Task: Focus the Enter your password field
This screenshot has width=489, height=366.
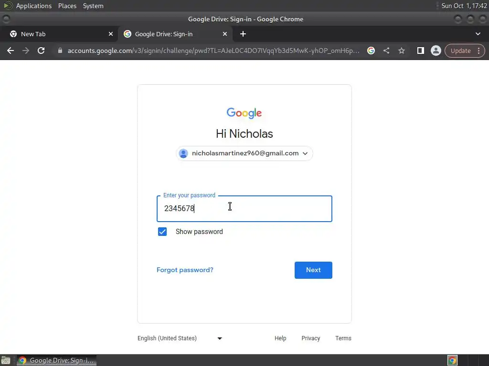Action: [x=244, y=209]
